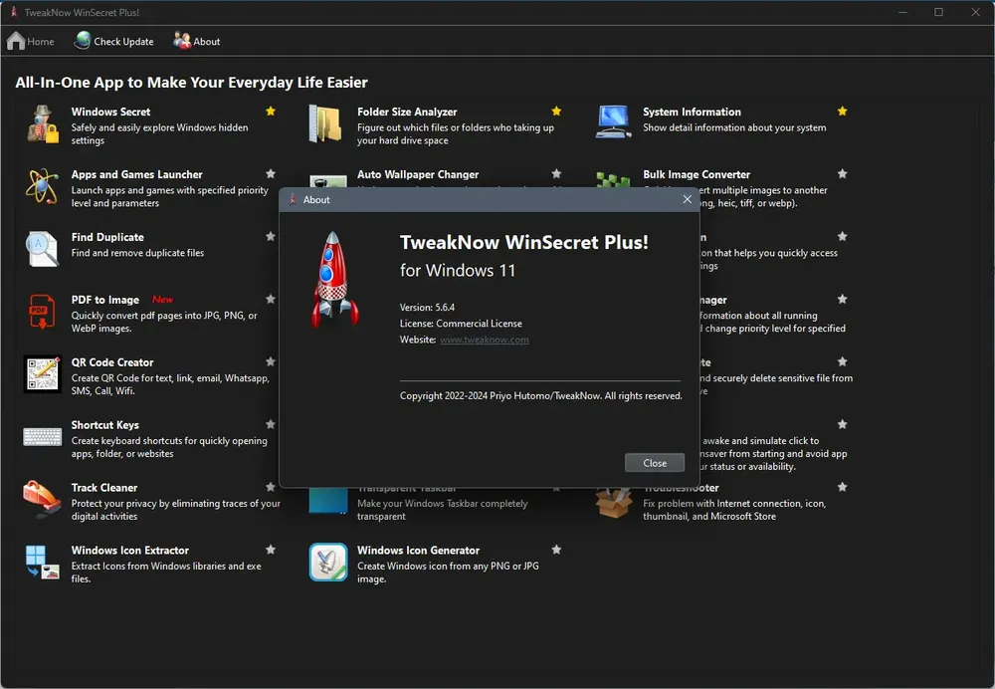This screenshot has width=995, height=689.
Task: Star the Windows Icon Generator tool
Action: 556,550
